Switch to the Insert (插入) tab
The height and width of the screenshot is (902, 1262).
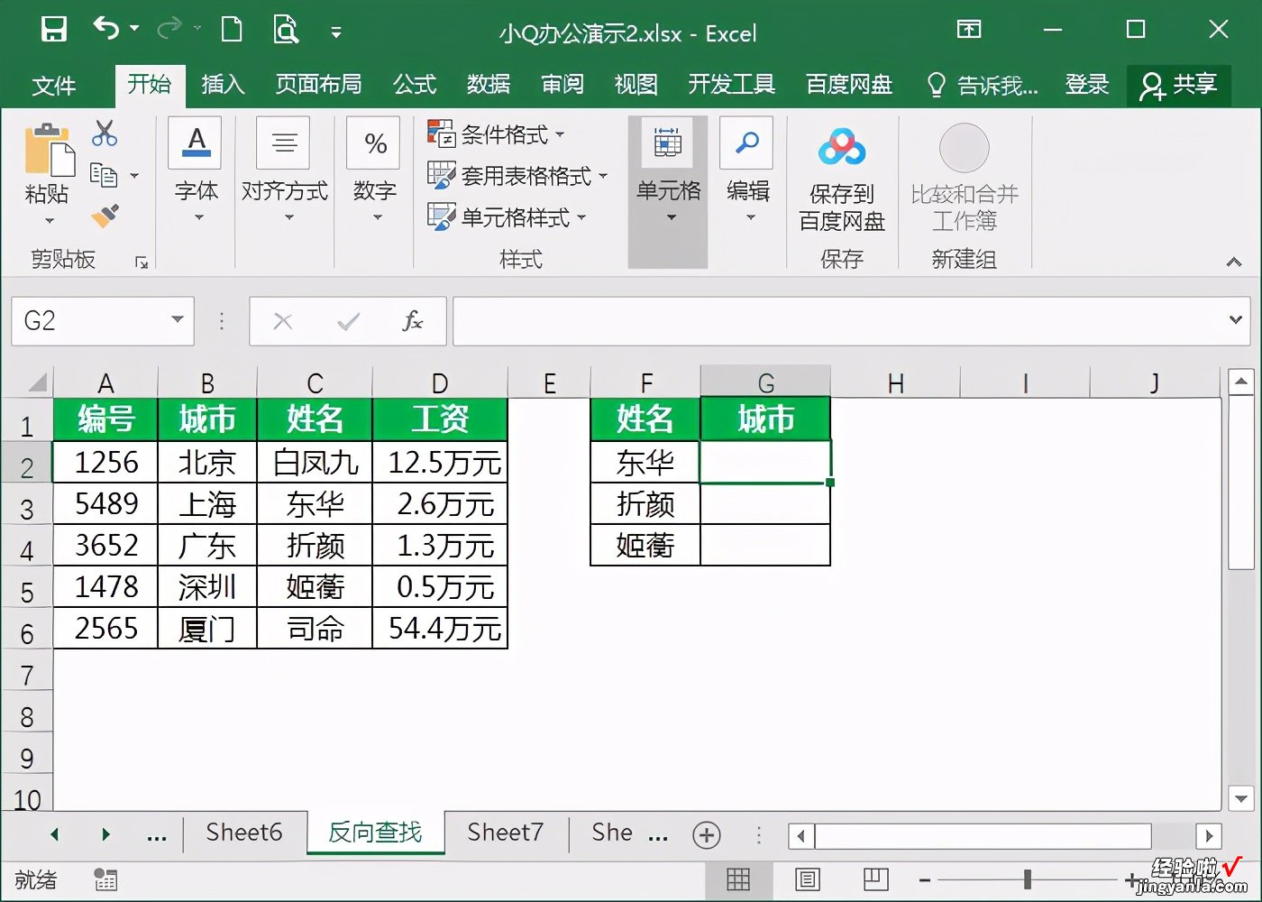(x=223, y=85)
